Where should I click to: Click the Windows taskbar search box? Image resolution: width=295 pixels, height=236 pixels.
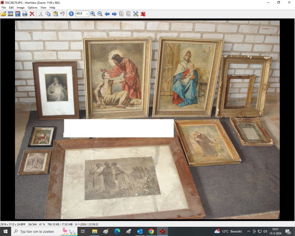coord(37,231)
